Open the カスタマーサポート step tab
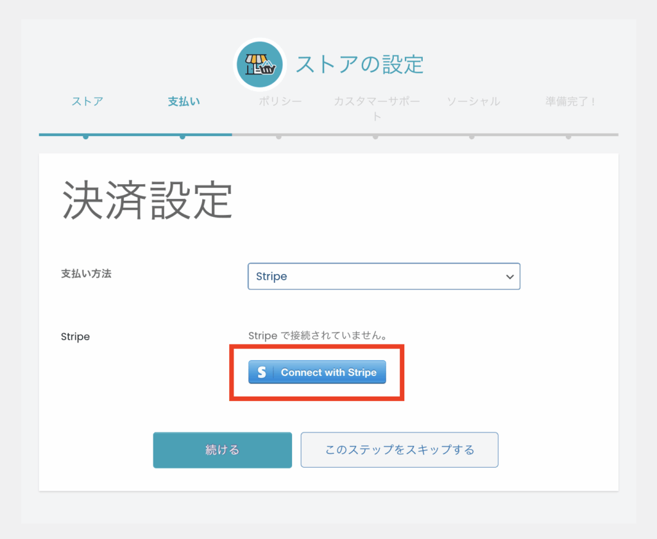This screenshot has height=539, width=657. (377, 108)
